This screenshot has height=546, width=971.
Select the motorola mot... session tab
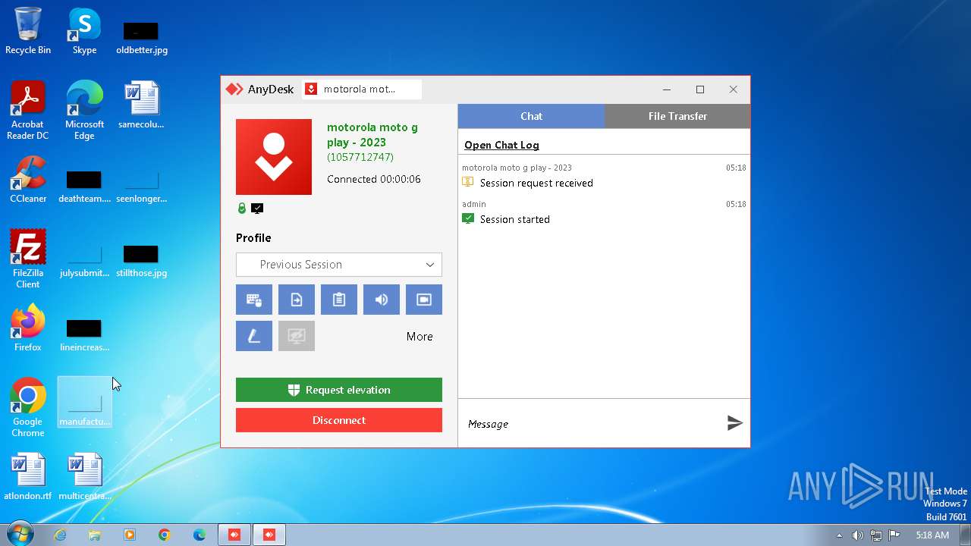pos(362,89)
